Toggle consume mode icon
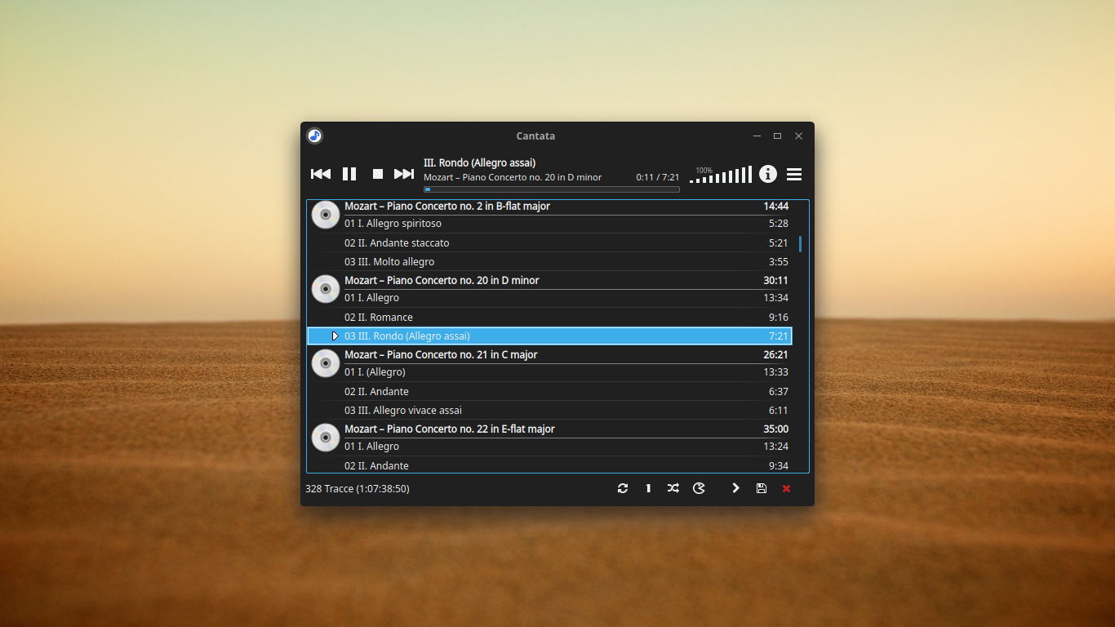Viewport: 1115px width, 627px height. (699, 488)
